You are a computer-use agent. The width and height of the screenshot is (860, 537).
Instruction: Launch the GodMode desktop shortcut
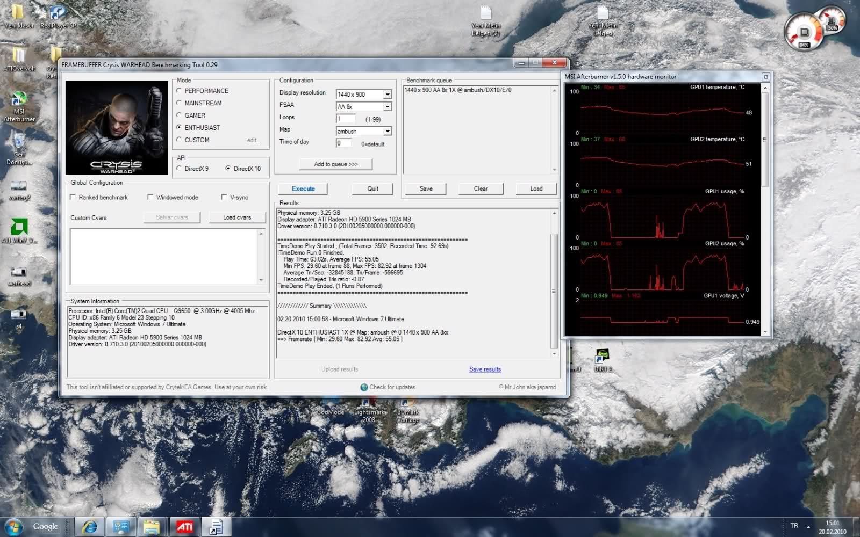(331, 408)
